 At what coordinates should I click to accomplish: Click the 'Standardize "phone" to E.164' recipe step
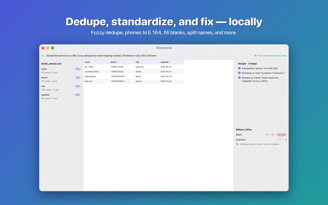[260, 68]
